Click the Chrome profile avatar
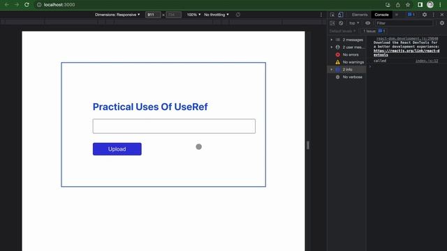This screenshot has width=447, height=251. 430,5
